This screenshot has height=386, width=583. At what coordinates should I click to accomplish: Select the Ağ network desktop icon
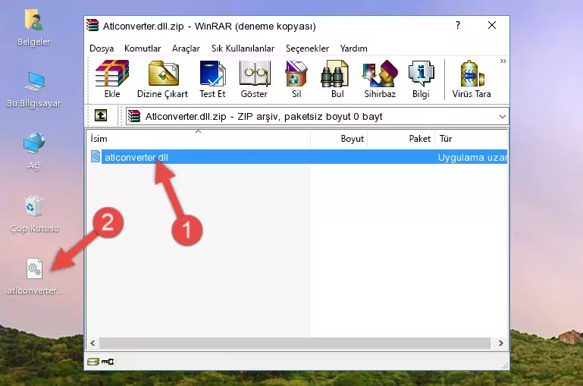click(34, 152)
